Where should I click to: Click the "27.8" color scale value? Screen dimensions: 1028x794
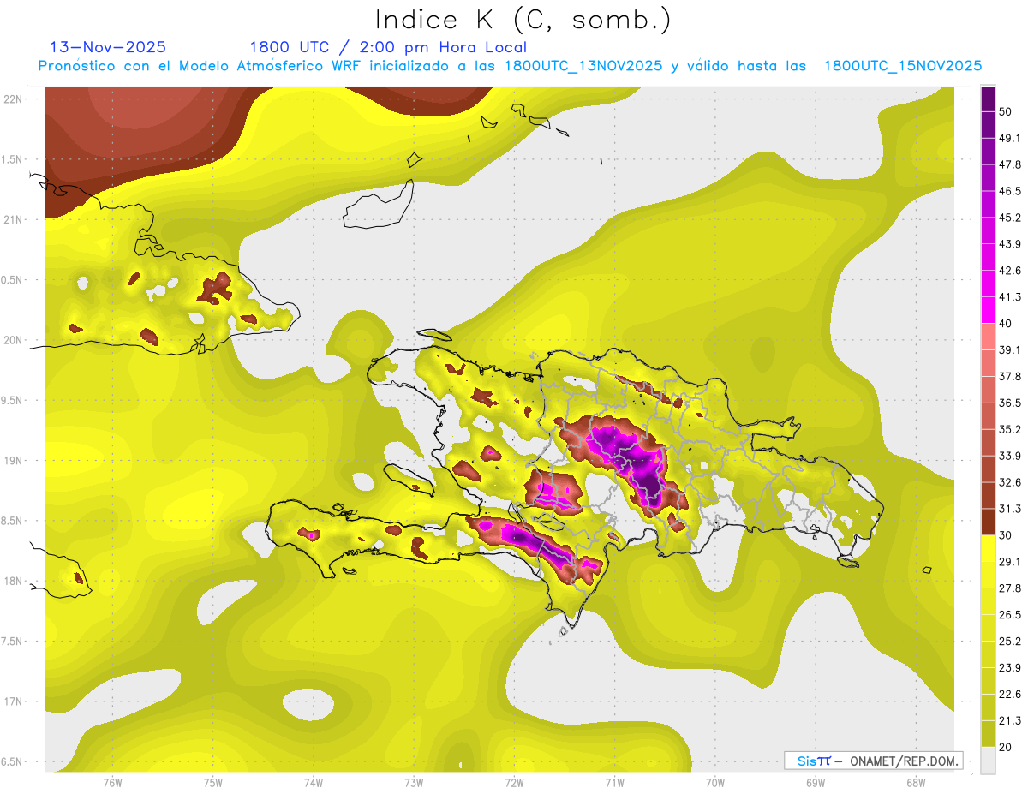1010,588
